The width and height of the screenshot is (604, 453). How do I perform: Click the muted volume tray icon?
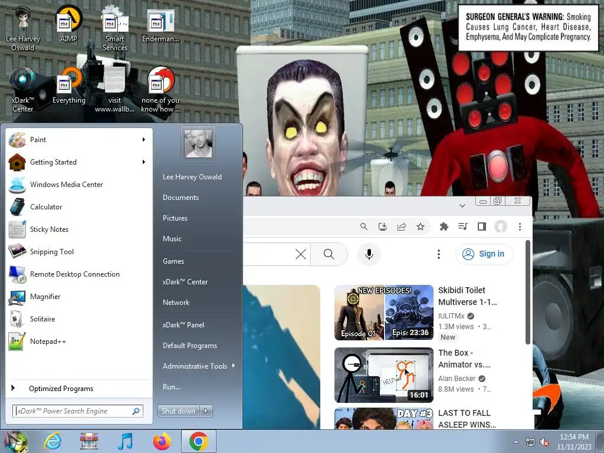(544, 442)
